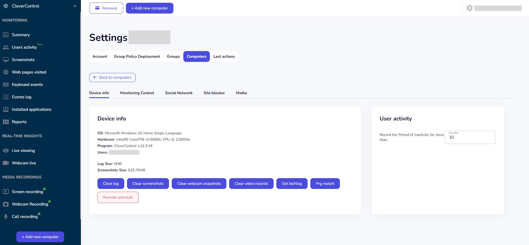Click the Installed applications download icon
Screen dimensions: 529x245
6,109
